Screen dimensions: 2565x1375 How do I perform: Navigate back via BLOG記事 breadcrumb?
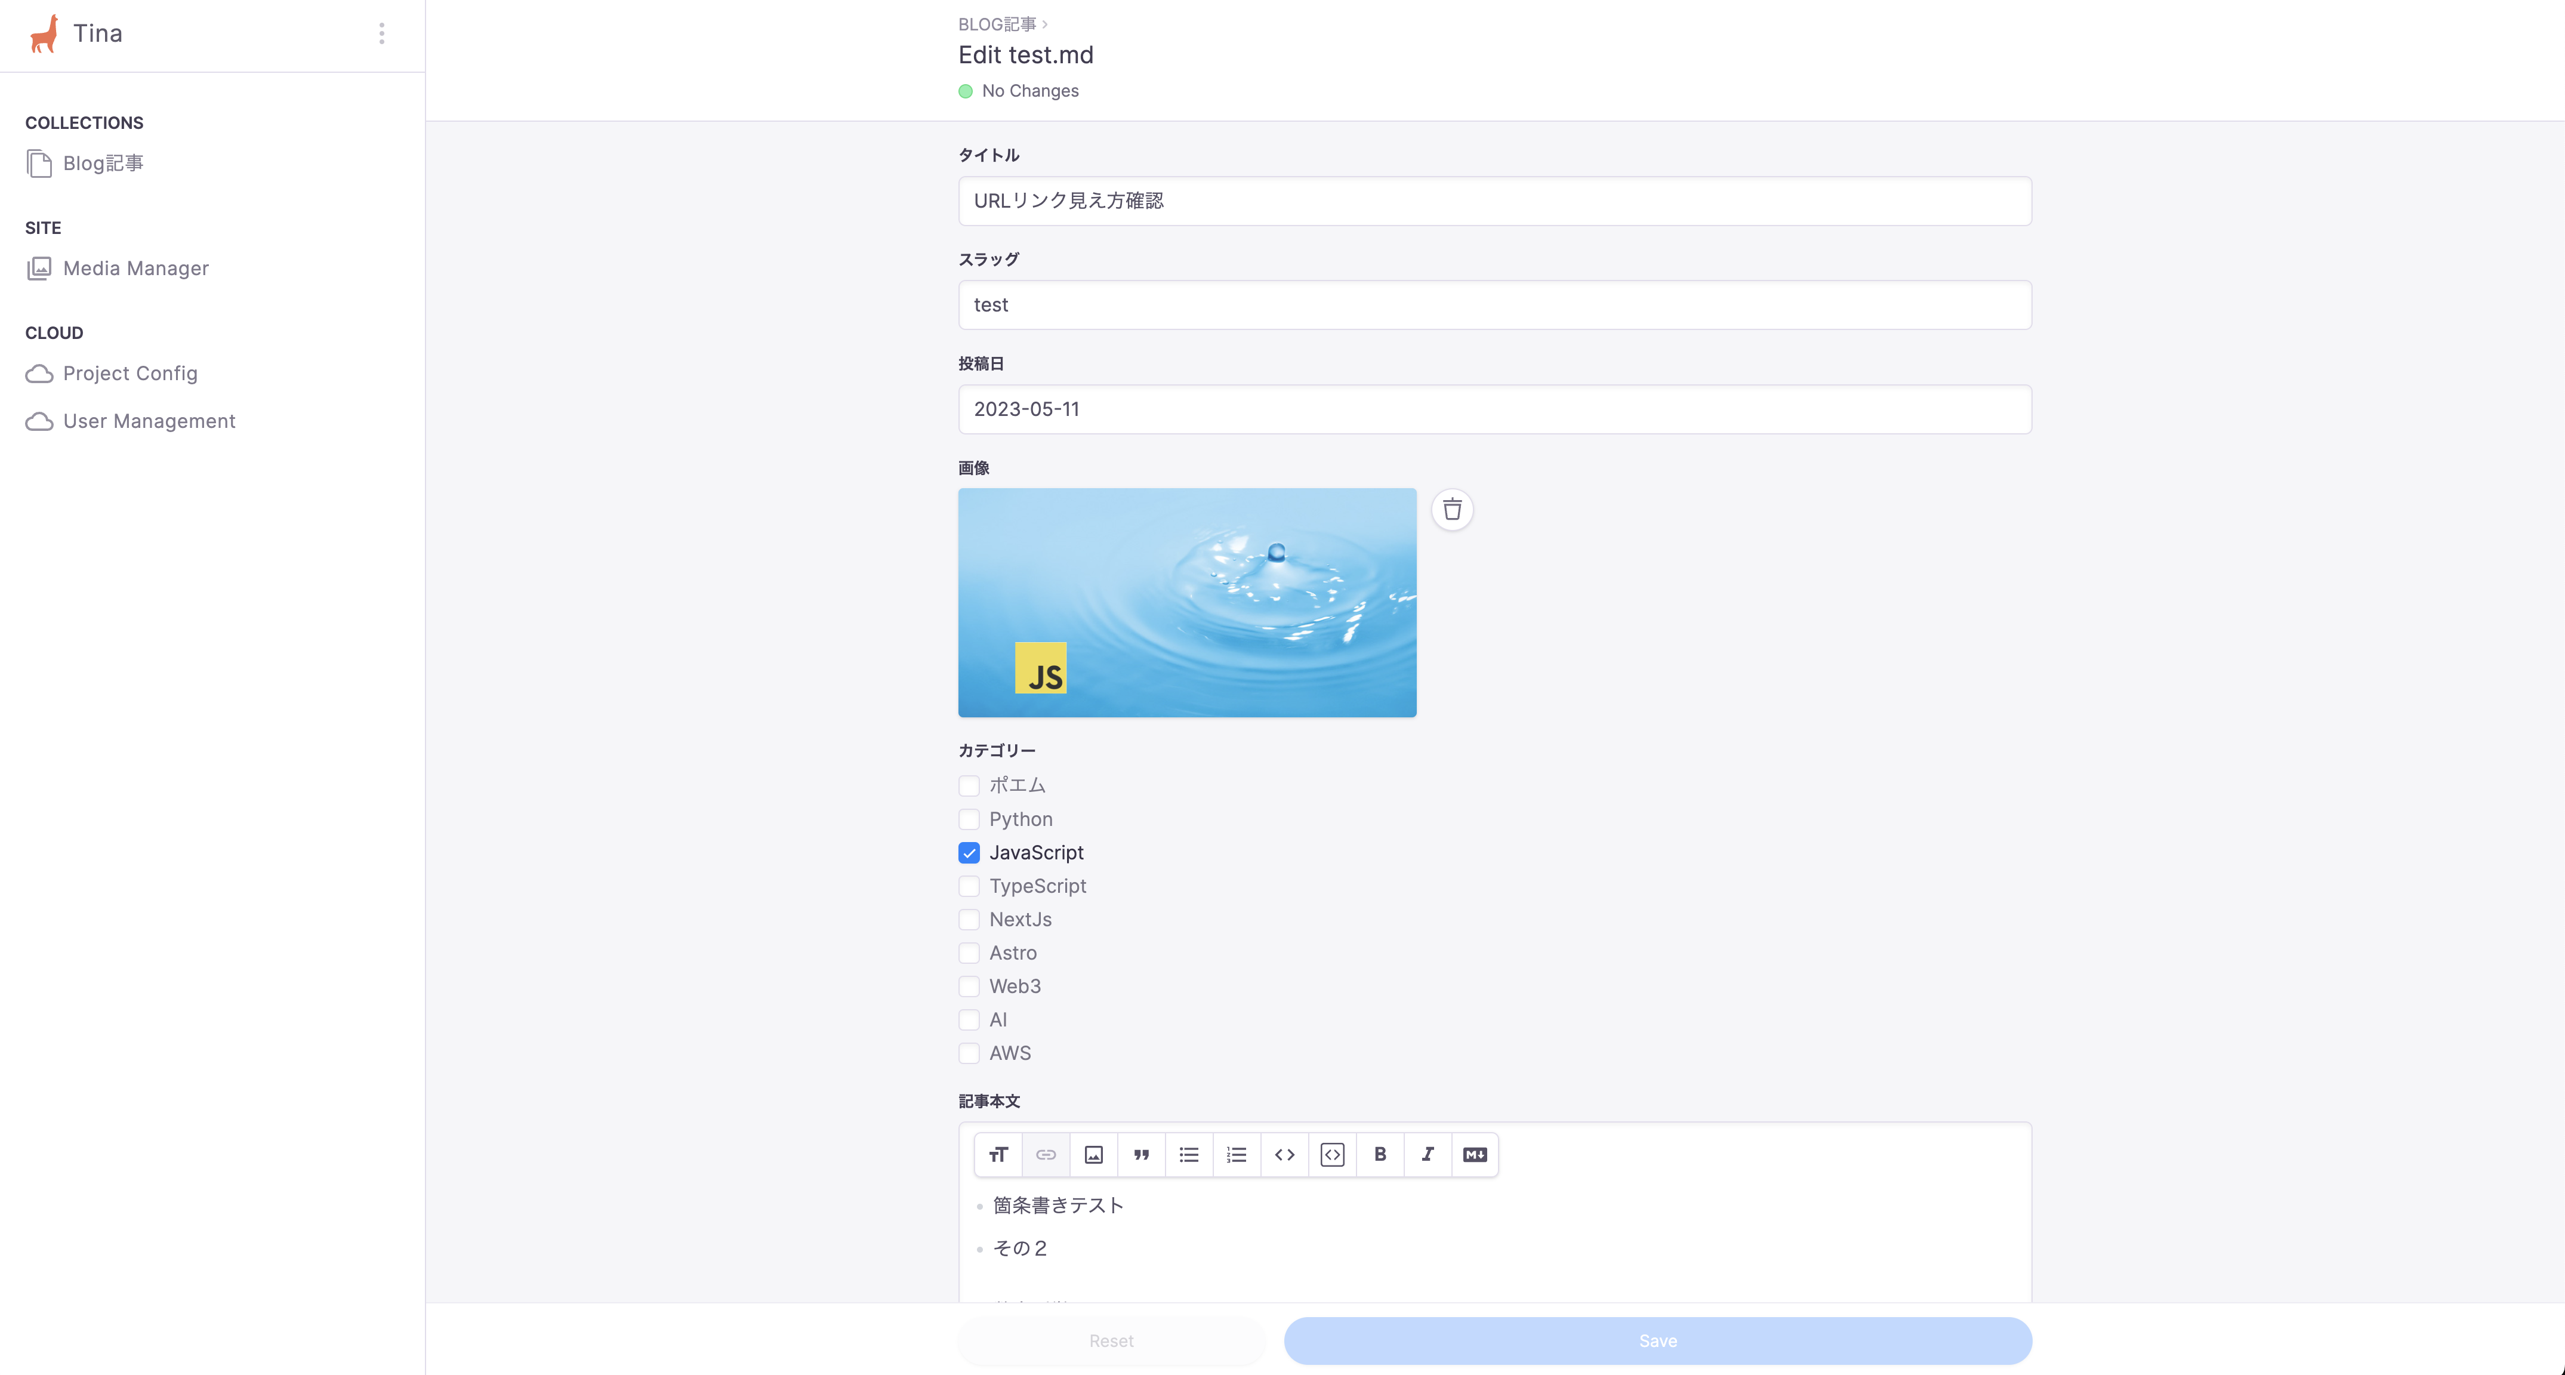(997, 24)
